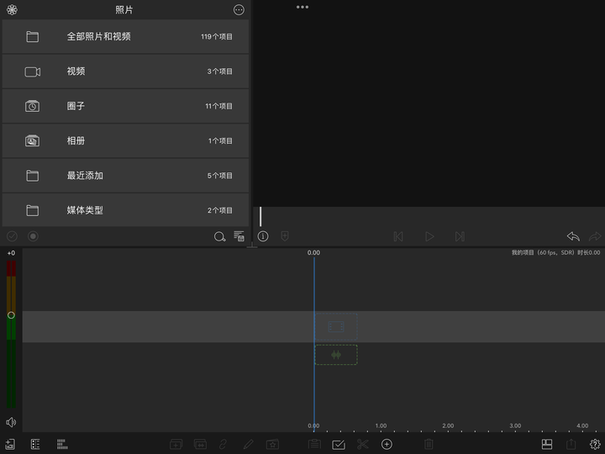Open the preview three-dot menu

pyautogui.click(x=302, y=7)
